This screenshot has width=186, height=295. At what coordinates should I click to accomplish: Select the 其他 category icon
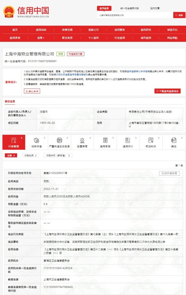(x=174, y=140)
